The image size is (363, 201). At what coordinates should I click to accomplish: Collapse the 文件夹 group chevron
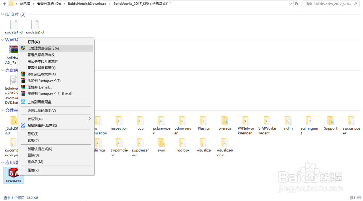click(x=3, y=110)
